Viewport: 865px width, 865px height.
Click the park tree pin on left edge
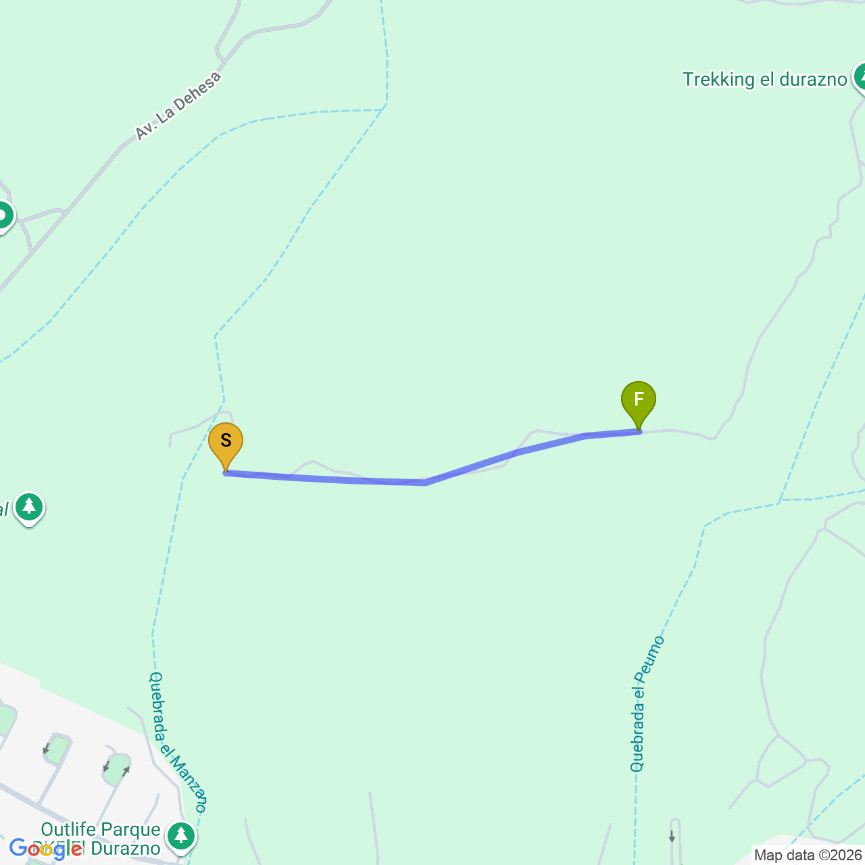click(x=29, y=508)
